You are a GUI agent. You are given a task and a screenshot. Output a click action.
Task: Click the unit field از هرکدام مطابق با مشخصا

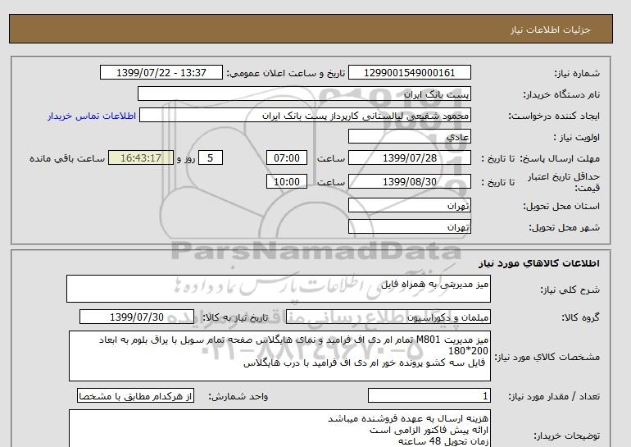135,396
